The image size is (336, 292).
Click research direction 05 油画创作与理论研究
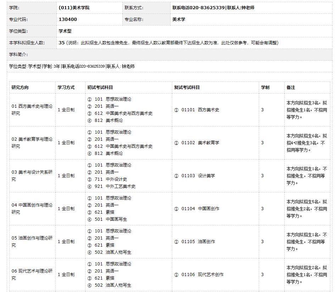coord(32,242)
